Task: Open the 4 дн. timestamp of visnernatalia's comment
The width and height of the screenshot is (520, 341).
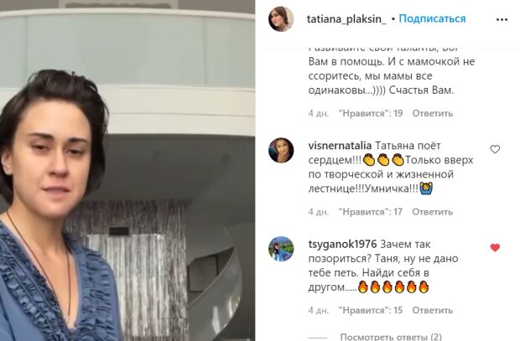Action: click(319, 212)
